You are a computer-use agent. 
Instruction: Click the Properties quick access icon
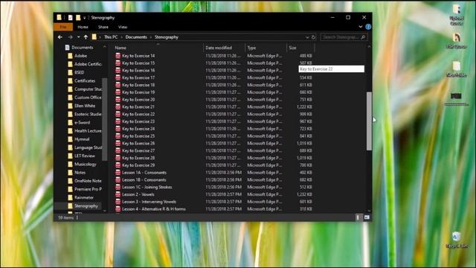tap(70, 18)
